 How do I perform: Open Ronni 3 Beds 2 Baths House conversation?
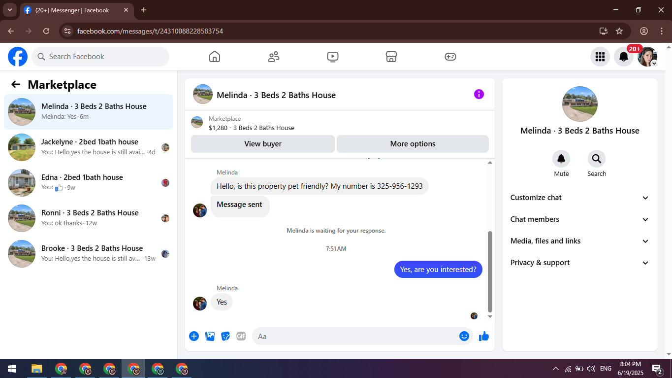point(89,218)
